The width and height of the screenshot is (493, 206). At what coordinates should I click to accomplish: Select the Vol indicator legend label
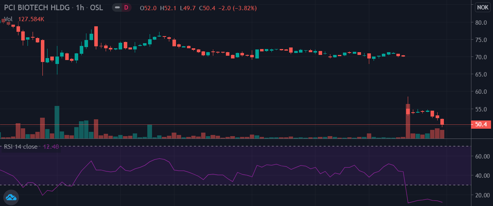coord(8,19)
